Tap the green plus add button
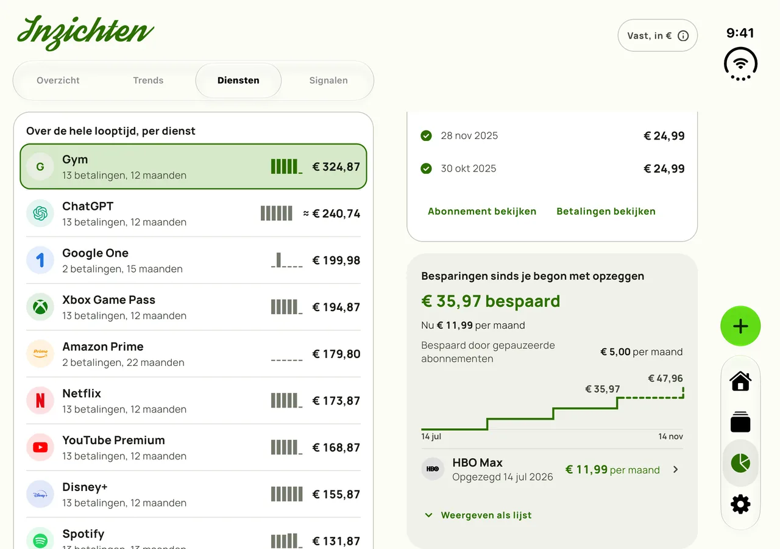This screenshot has width=780, height=549. 740,326
